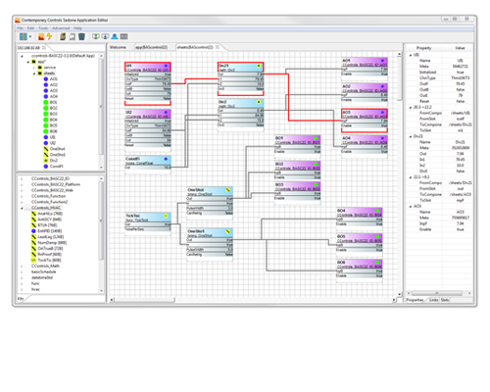Select the AnaHiLo component icon

[x=33, y=214]
